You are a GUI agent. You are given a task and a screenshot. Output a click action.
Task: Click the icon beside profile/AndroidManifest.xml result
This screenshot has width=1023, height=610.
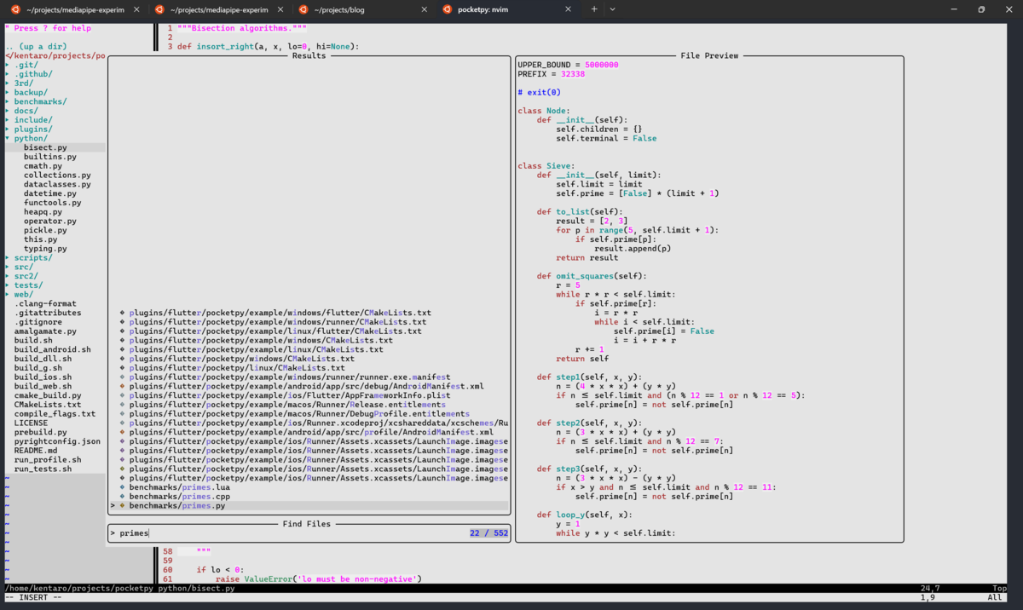tap(123, 432)
